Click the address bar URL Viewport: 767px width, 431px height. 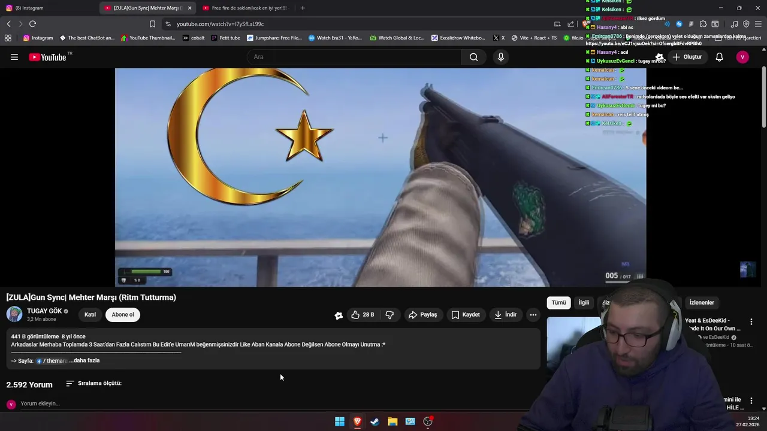[x=220, y=24]
